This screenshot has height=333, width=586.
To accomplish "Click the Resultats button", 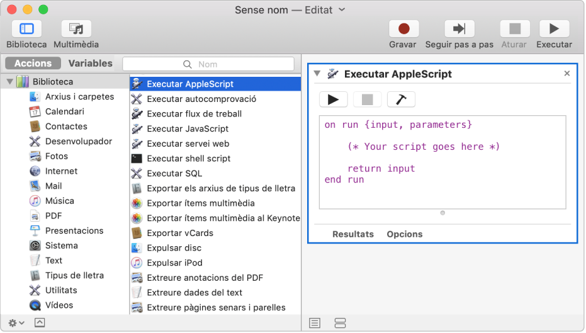I will [x=352, y=234].
